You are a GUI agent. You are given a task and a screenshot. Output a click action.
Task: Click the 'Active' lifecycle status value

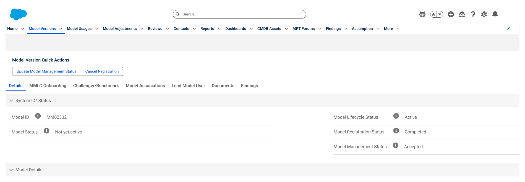[x=411, y=117]
